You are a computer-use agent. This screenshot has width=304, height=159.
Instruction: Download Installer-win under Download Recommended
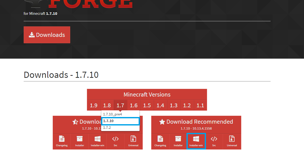[x=196, y=141]
